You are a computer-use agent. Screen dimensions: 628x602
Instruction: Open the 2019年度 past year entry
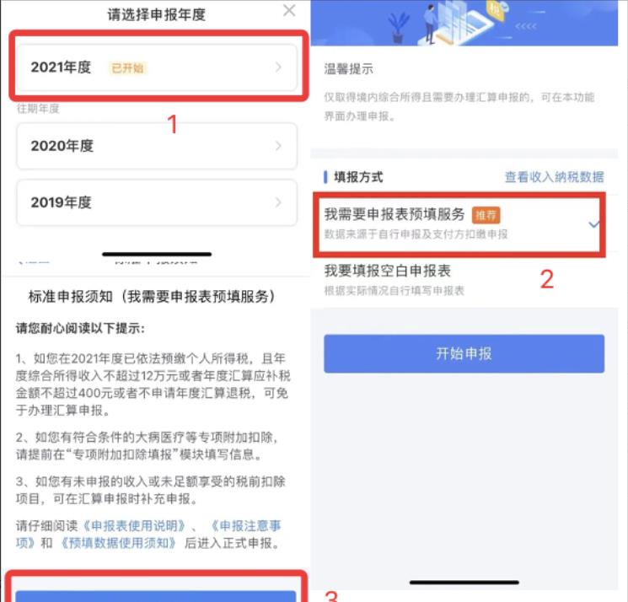(x=157, y=202)
